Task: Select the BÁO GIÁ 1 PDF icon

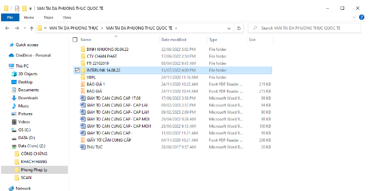Action: (x=82, y=84)
